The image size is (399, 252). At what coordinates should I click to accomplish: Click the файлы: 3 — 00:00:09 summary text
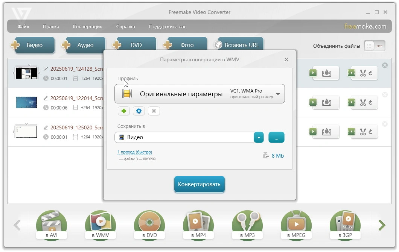[140, 159]
